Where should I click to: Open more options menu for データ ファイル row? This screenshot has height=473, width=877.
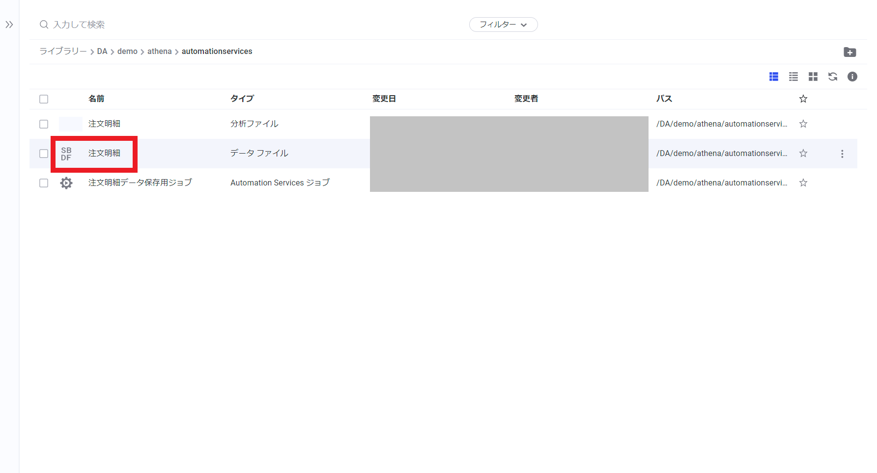[x=842, y=154]
